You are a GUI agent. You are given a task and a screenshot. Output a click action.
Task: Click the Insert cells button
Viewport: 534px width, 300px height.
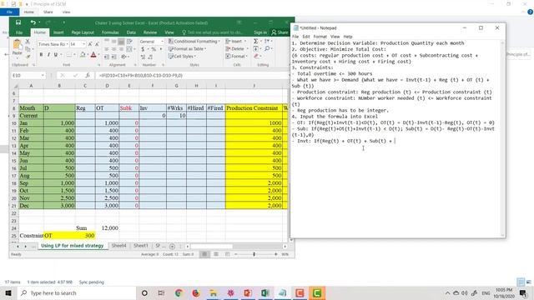click(235, 41)
